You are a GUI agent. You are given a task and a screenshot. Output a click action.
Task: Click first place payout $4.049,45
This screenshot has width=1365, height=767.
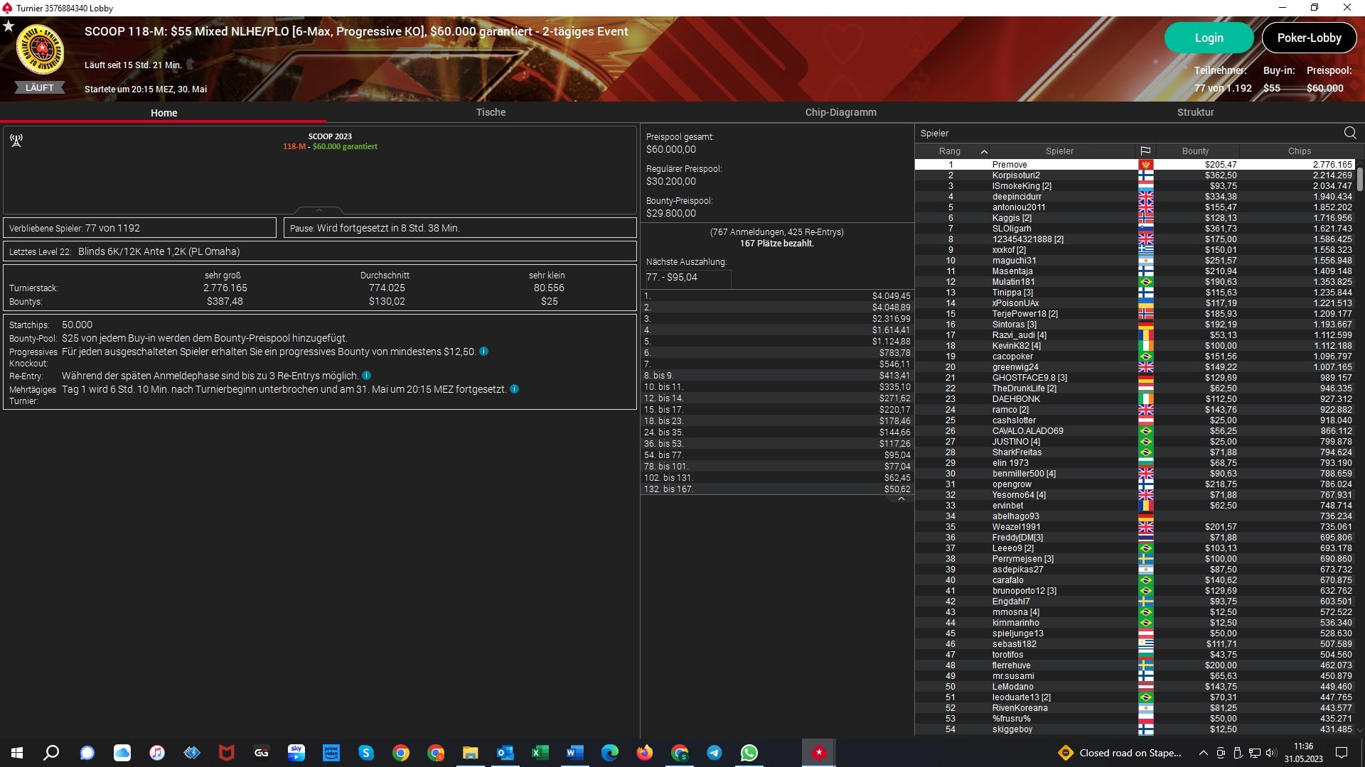(x=891, y=295)
